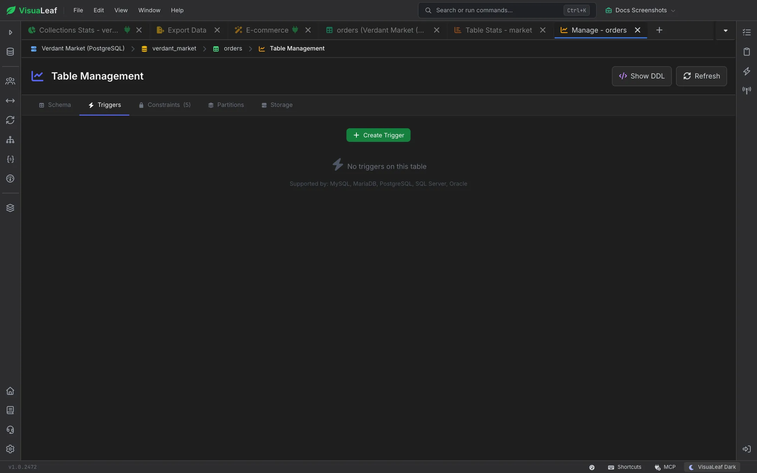Screen dimensions: 757x473
Task: Open the broadcast antenna icon
Action: (747, 90)
